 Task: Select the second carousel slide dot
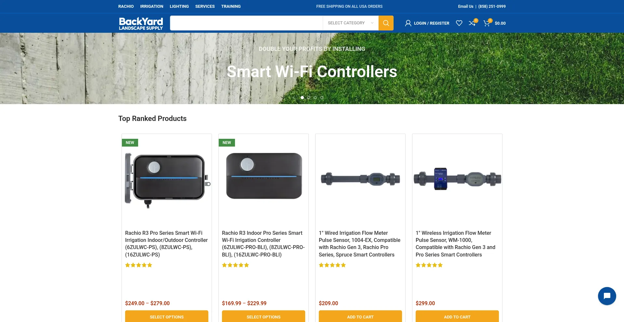[x=309, y=97]
